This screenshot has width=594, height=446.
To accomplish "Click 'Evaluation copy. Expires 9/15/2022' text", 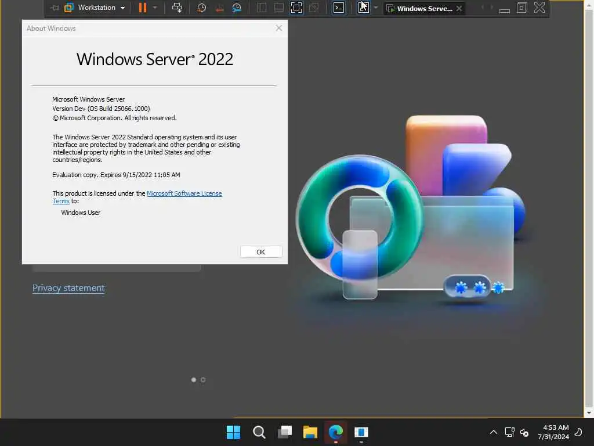I will (102, 175).
